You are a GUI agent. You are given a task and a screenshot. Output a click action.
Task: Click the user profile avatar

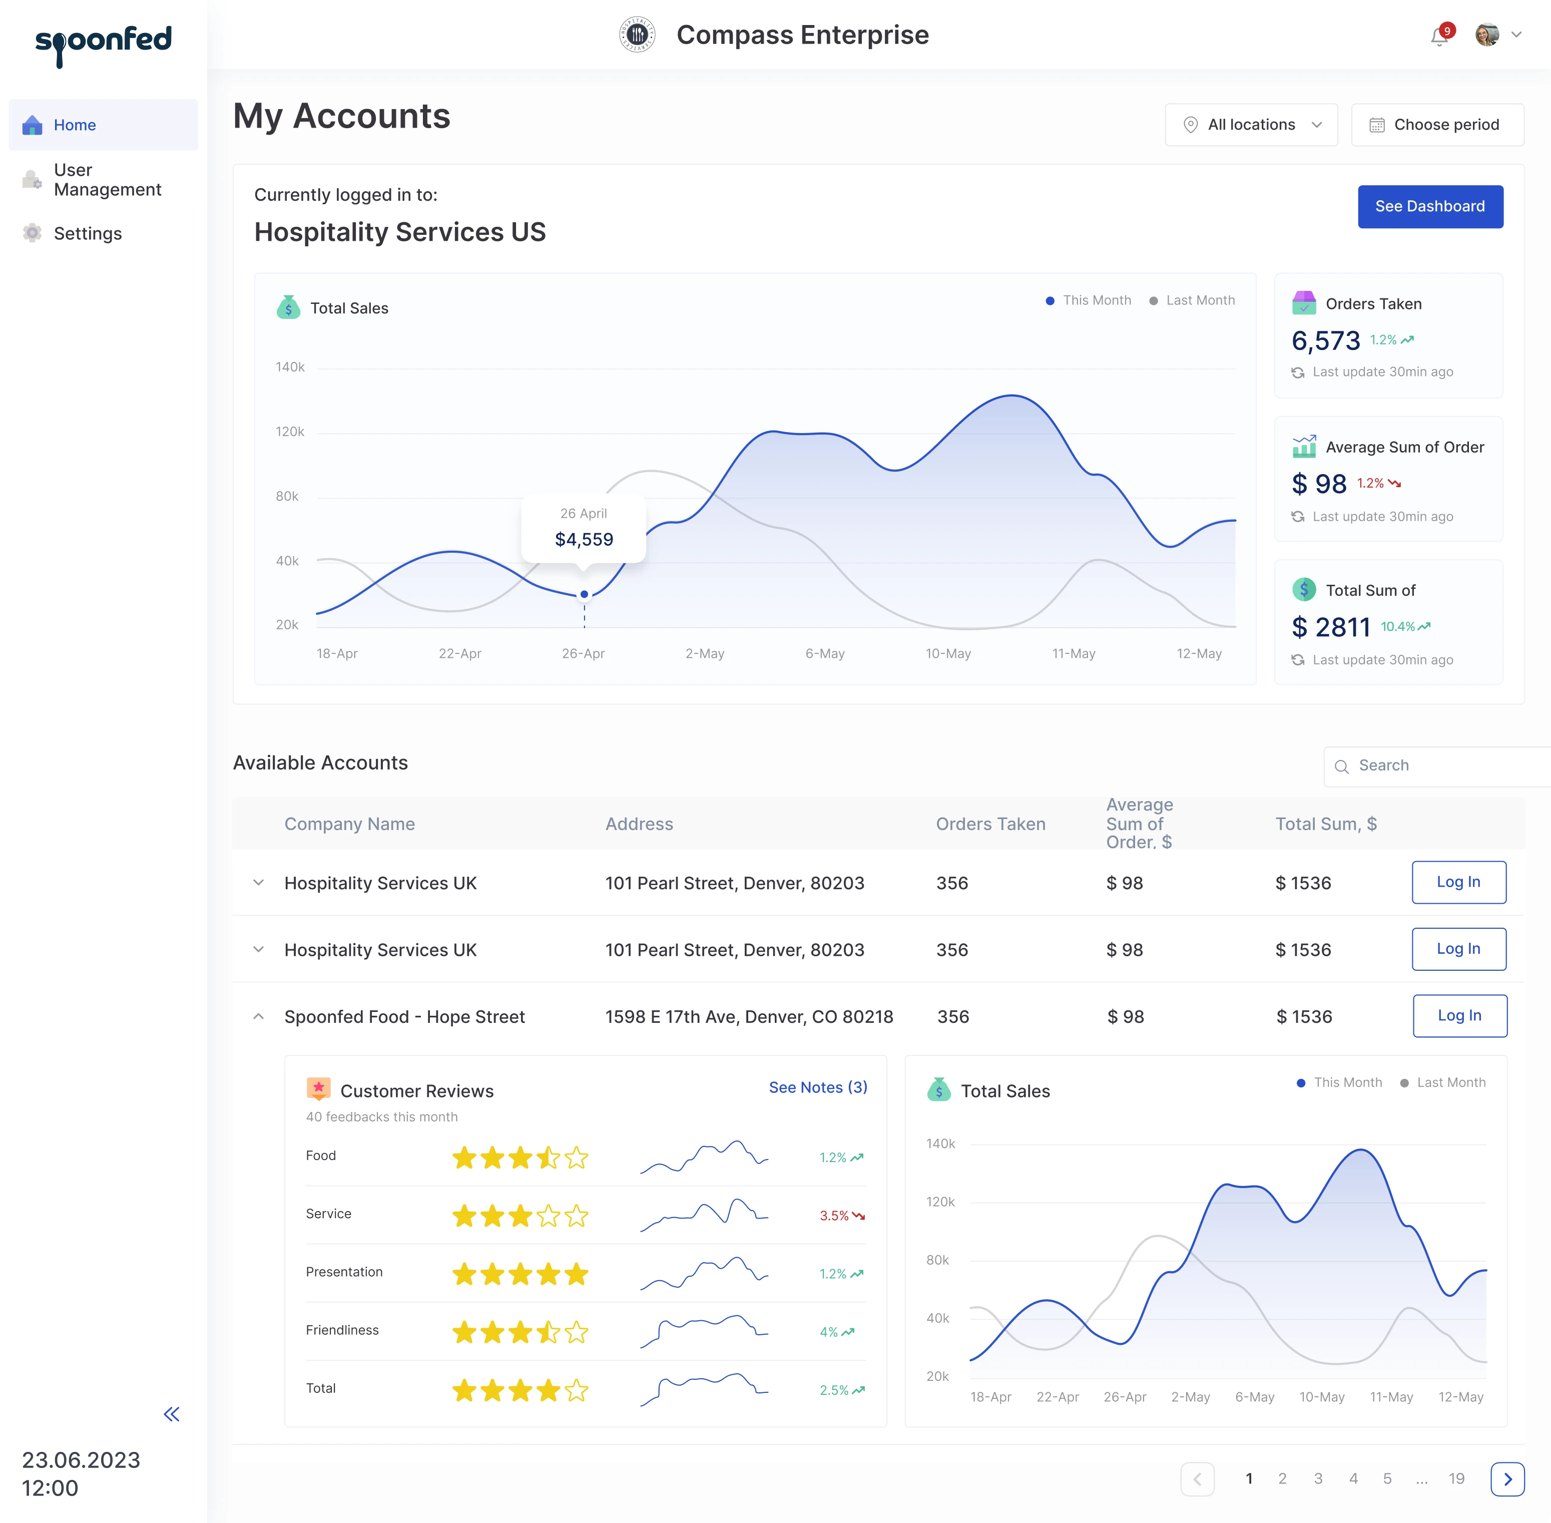click(1486, 35)
